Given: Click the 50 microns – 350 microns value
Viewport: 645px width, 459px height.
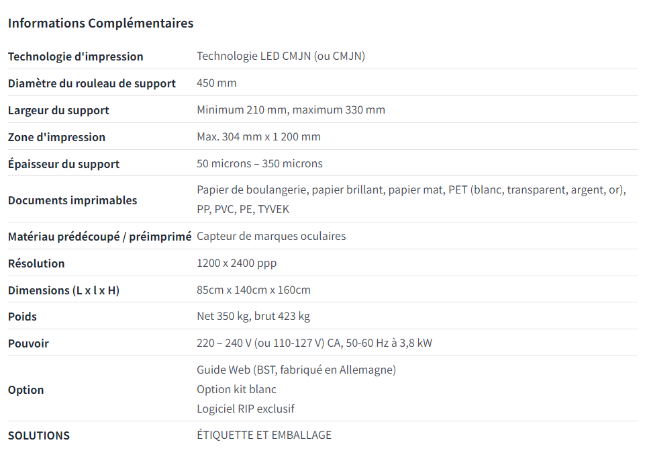Looking at the screenshot, I should (x=260, y=163).
